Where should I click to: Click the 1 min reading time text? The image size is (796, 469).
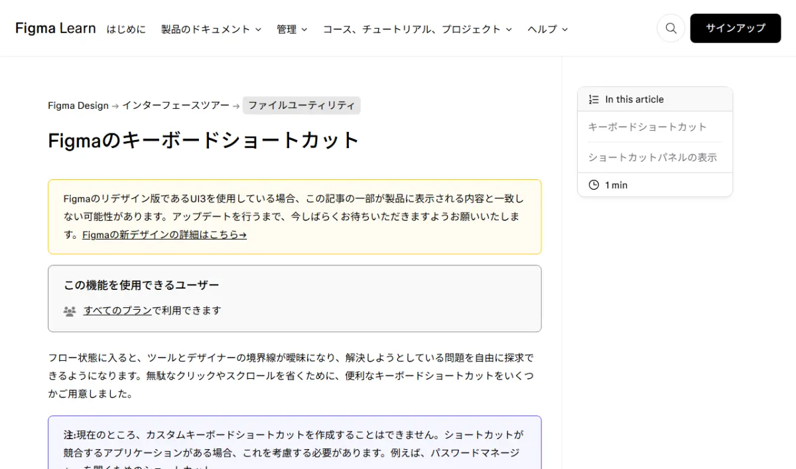[616, 185]
